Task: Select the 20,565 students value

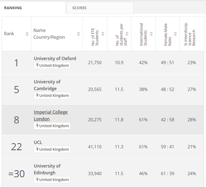Action: [x=95, y=89]
